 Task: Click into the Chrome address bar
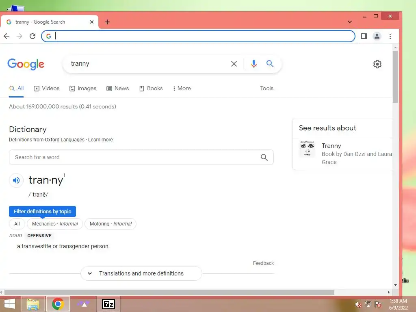(x=198, y=36)
